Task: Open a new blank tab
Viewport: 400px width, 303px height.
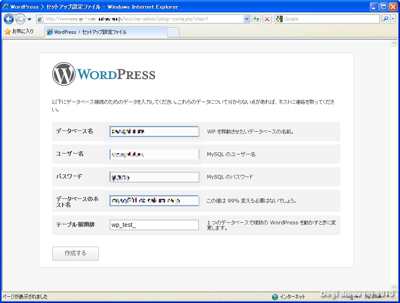Action: coord(173,33)
